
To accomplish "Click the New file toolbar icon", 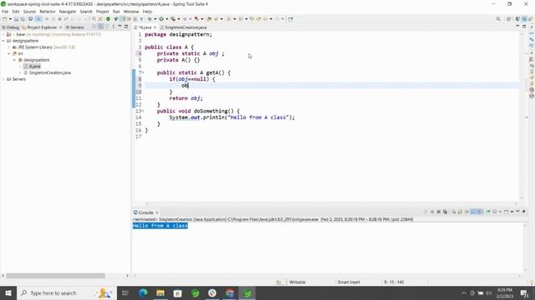I will [5, 19].
